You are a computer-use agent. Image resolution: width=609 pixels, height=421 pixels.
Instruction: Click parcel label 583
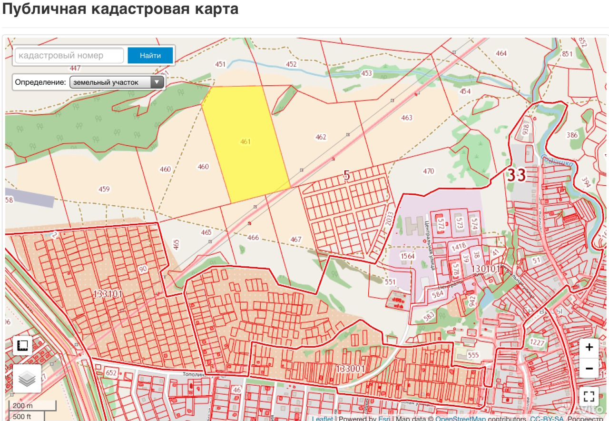pyautogui.click(x=429, y=316)
